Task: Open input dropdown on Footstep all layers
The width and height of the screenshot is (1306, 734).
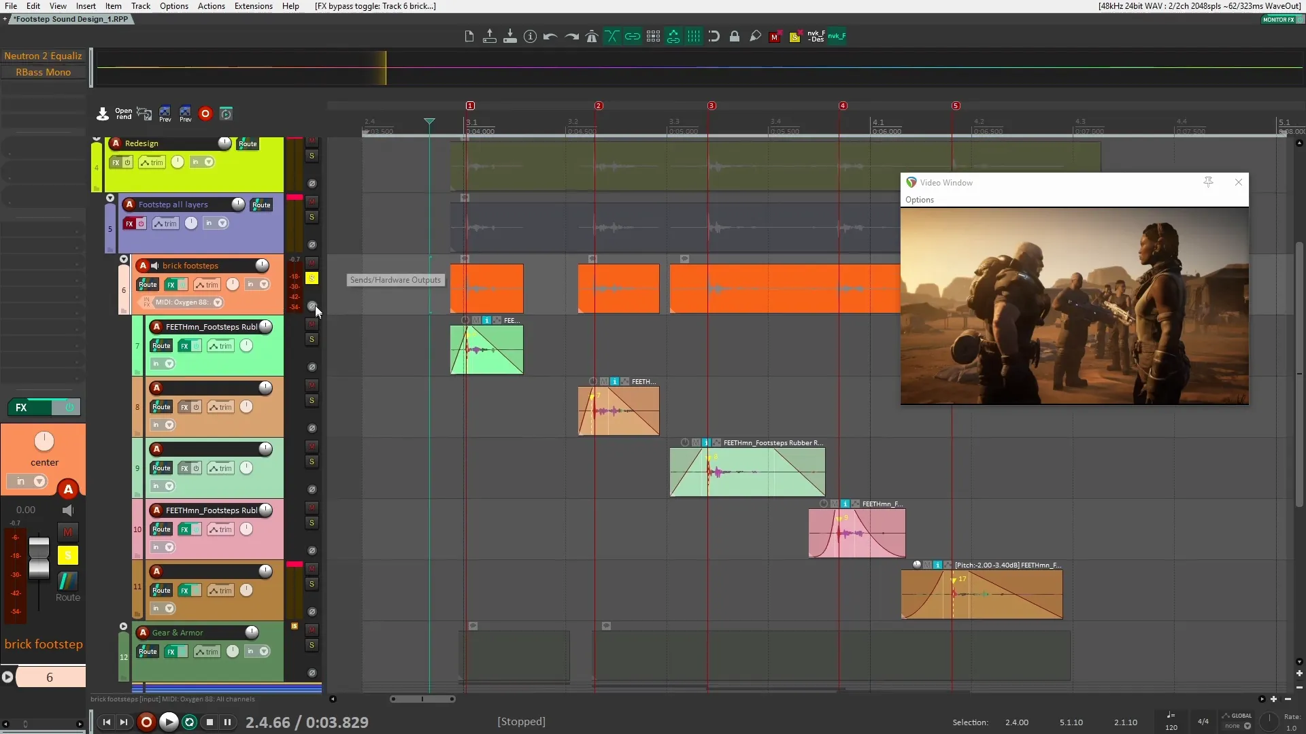Action: 223,224
